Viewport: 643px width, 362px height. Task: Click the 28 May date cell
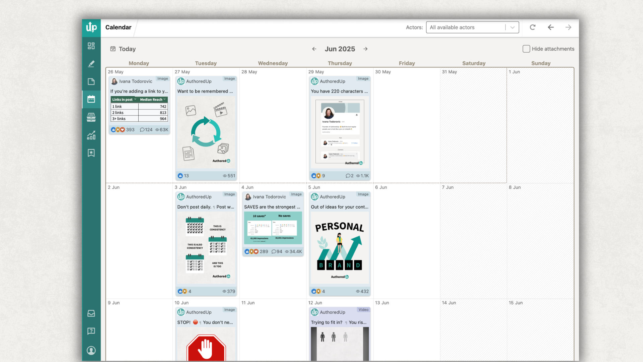273,126
